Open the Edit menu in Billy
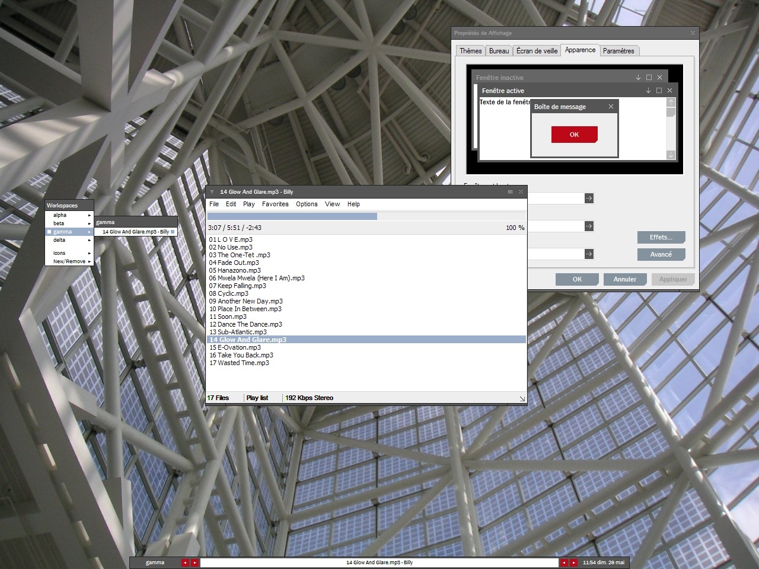Image resolution: width=759 pixels, height=569 pixels. point(231,204)
